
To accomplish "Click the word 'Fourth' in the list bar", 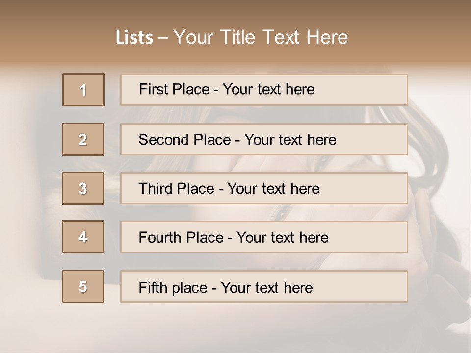I will (x=160, y=237).
